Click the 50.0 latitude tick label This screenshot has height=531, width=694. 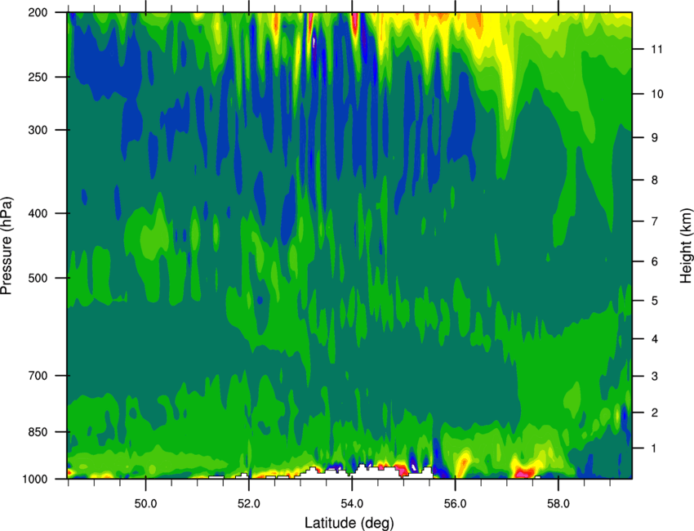[x=145, y=504]
